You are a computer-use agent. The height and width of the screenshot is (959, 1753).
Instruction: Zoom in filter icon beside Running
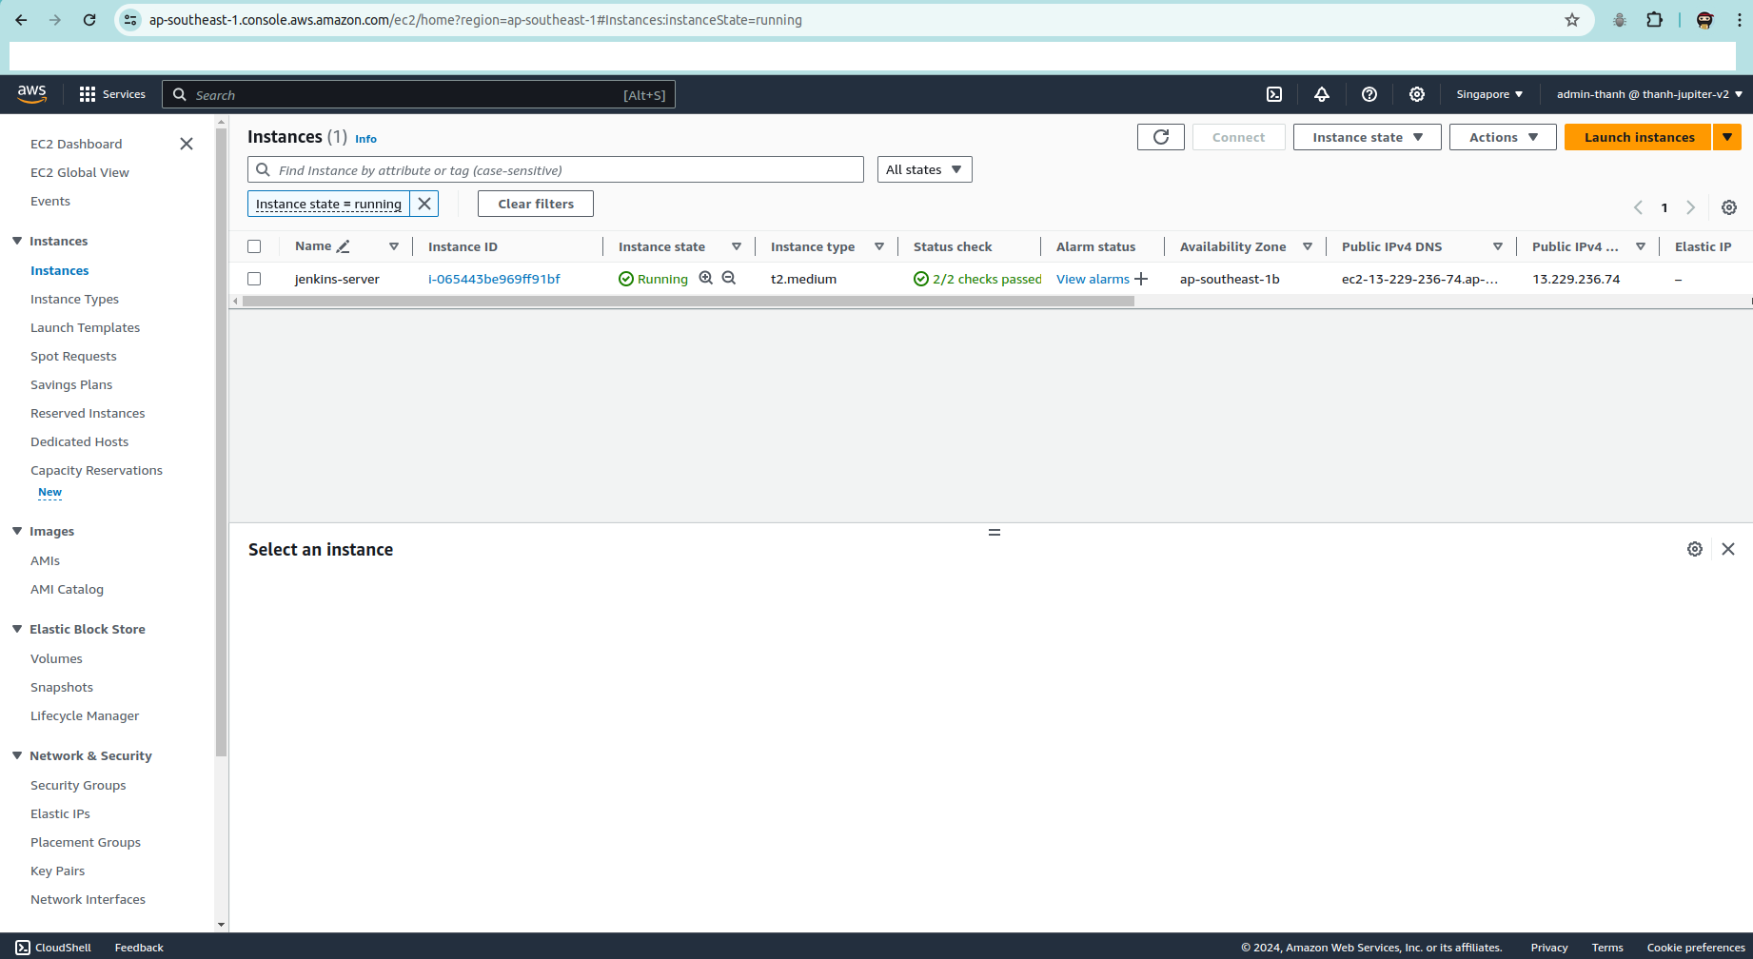coord(706,278)
